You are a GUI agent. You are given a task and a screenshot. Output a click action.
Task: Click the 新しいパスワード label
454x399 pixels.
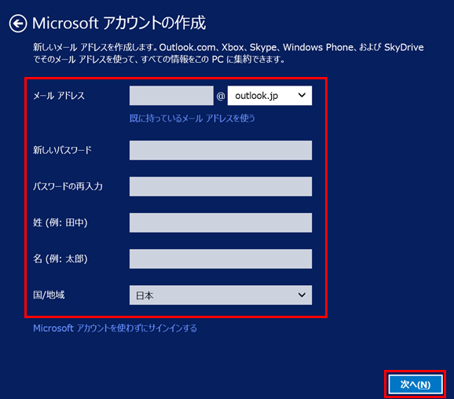[62, 150]
